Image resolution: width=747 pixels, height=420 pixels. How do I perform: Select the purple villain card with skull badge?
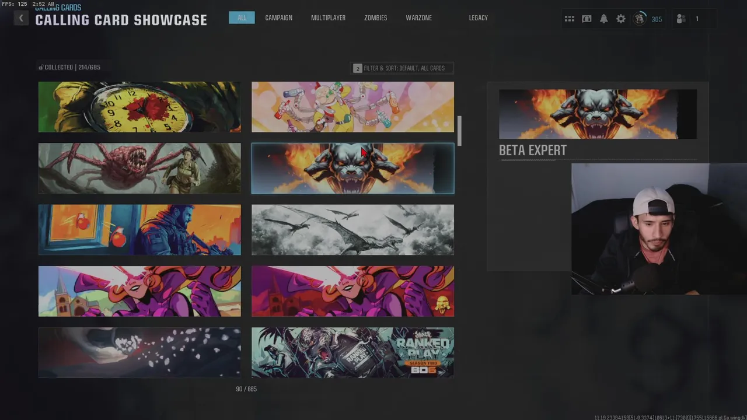coord(352,291)
